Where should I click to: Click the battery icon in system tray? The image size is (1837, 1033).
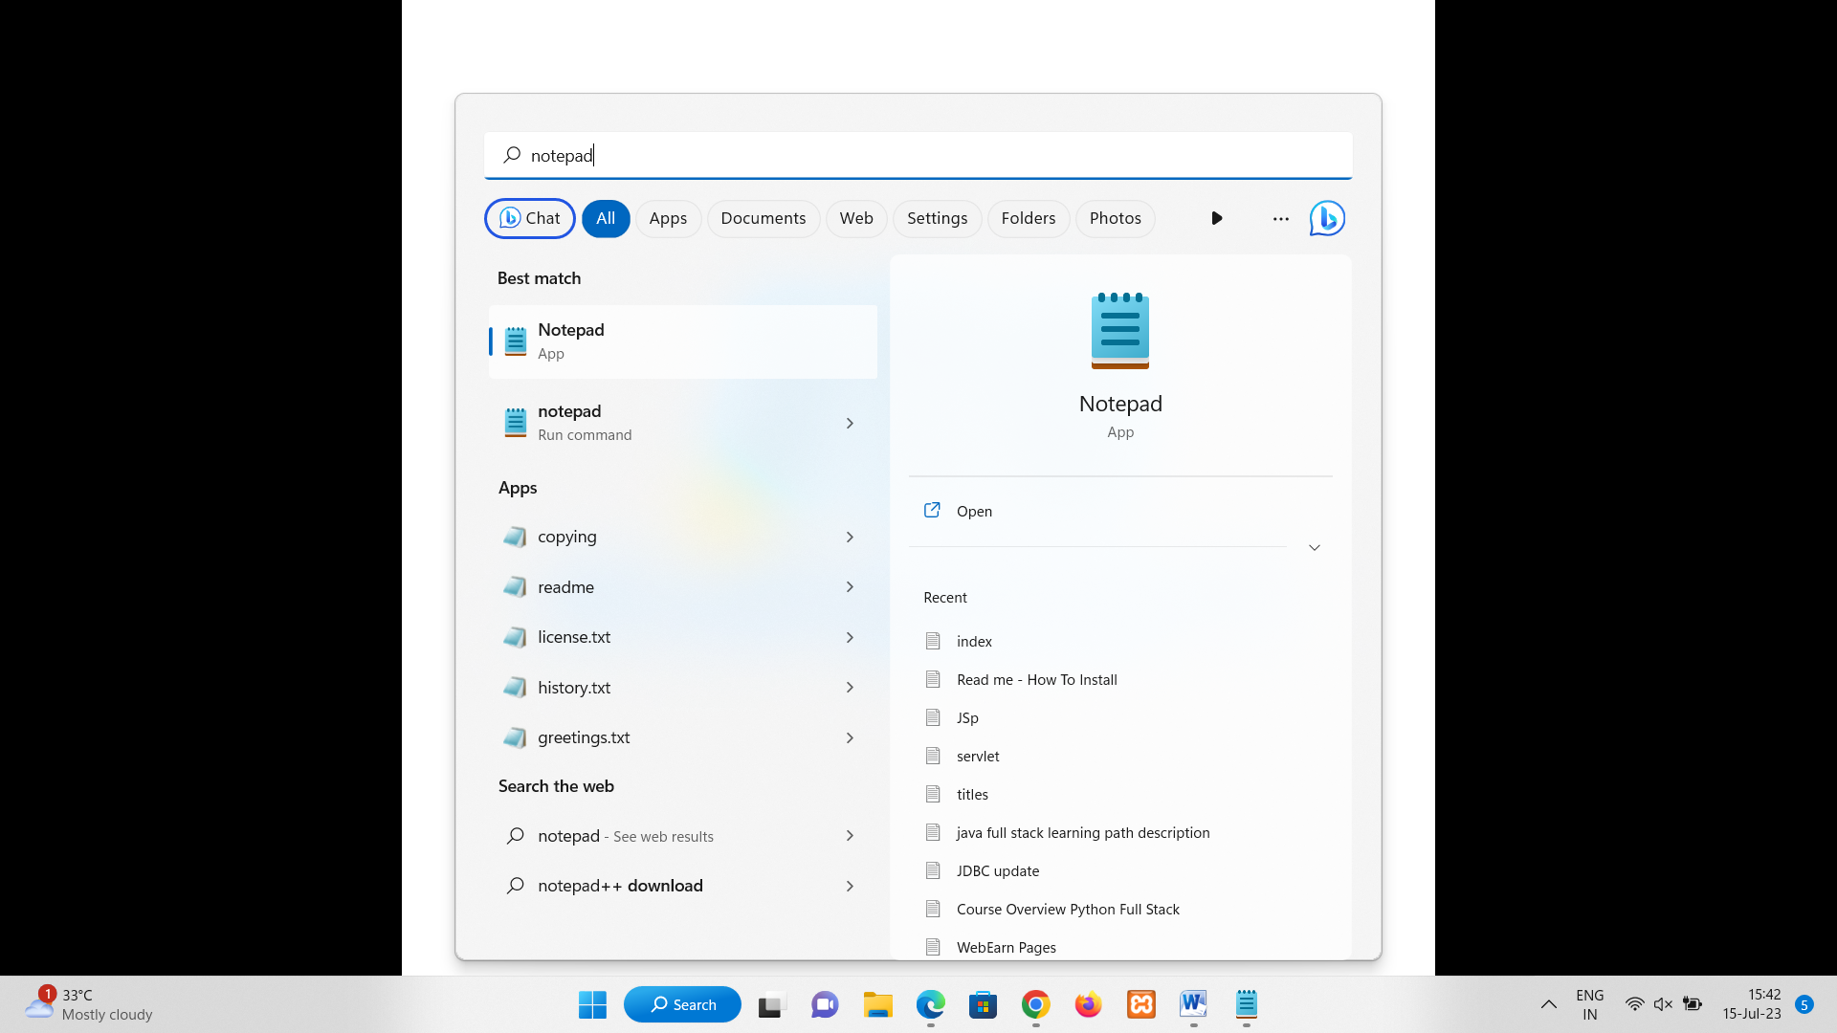(1693, 1003)
